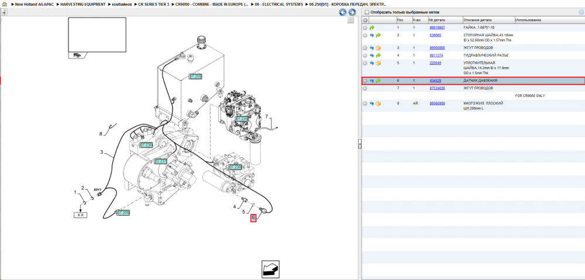Open part number link 86566989
585x280 pixels.
click(x=436, y=103)
